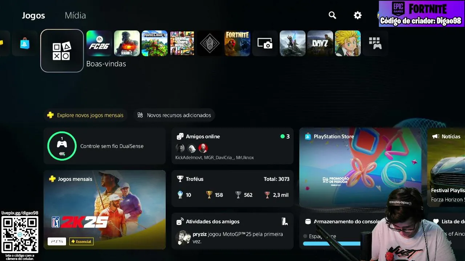Switch to the Jogos tab
The image size is (465, 261).
pos(33,15)
